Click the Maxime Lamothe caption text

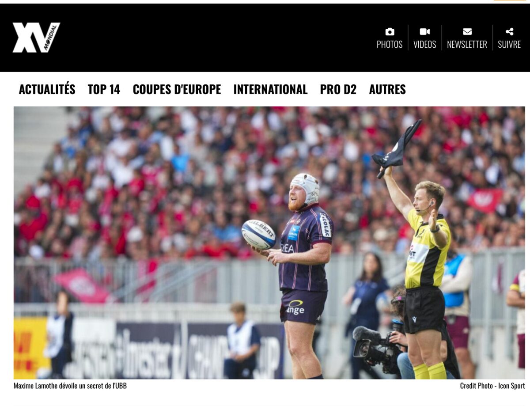pos(70,386)
